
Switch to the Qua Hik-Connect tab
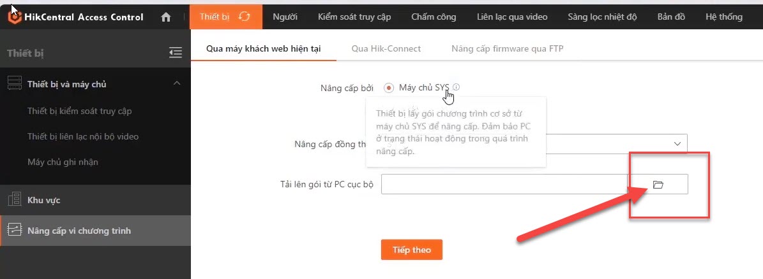[386, 48]
